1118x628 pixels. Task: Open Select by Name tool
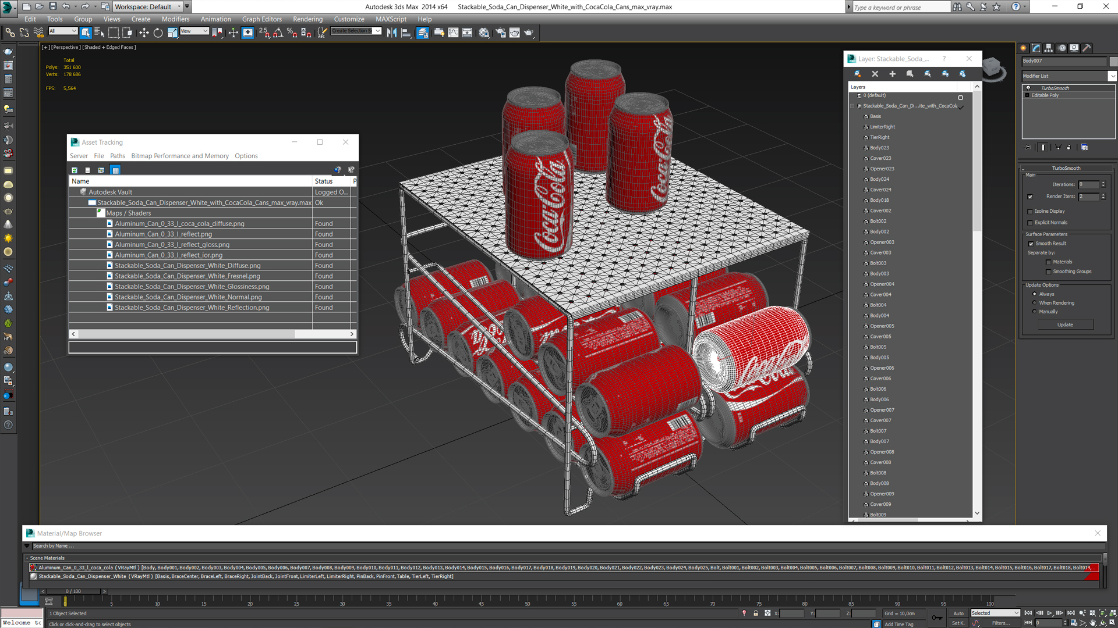(x=99, y=33)
